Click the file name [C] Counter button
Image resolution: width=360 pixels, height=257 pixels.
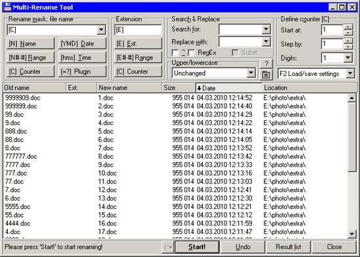tap(31, 71)
